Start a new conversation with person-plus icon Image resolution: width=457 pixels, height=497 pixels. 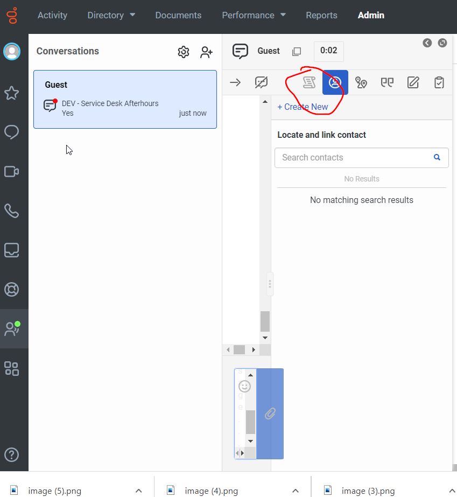(x=206, y=52)
